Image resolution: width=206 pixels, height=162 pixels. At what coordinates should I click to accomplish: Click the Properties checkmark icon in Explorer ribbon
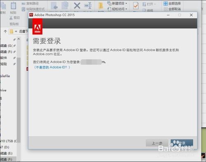136,6
